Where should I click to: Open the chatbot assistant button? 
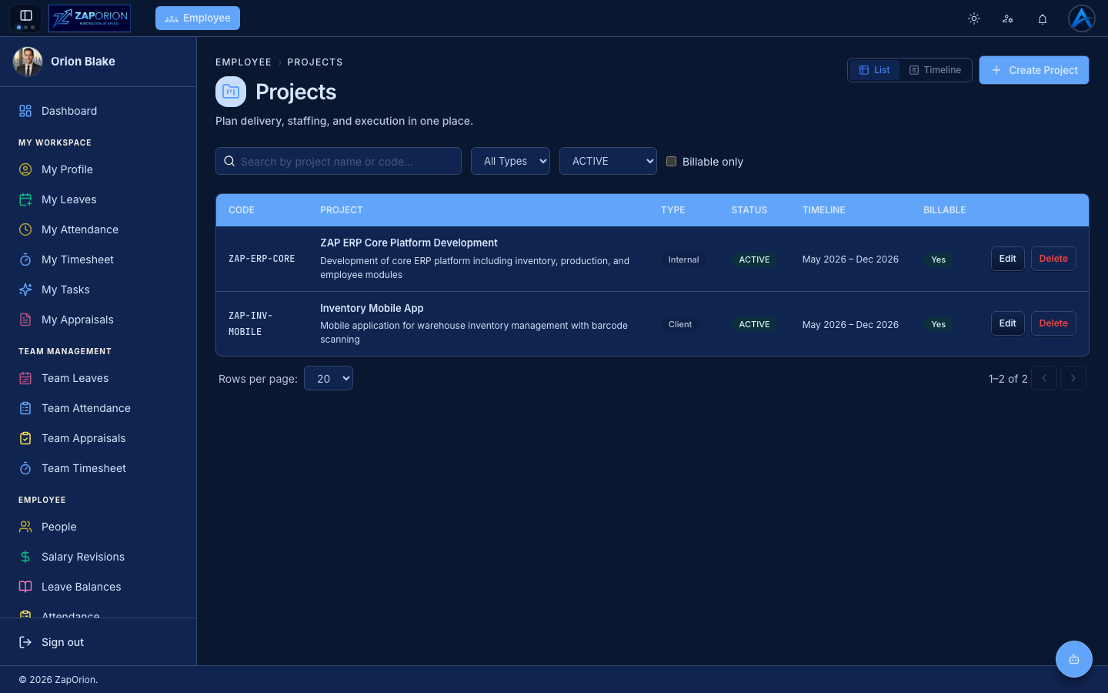pos(1074,659)
